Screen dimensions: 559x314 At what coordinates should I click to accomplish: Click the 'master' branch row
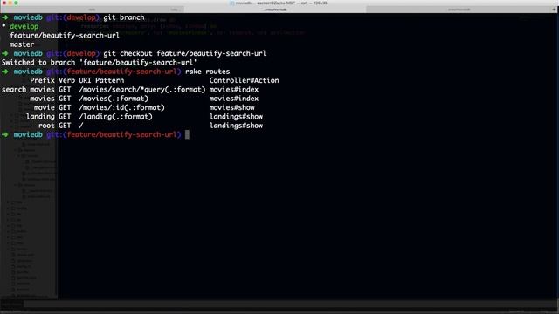pos(22,44)
